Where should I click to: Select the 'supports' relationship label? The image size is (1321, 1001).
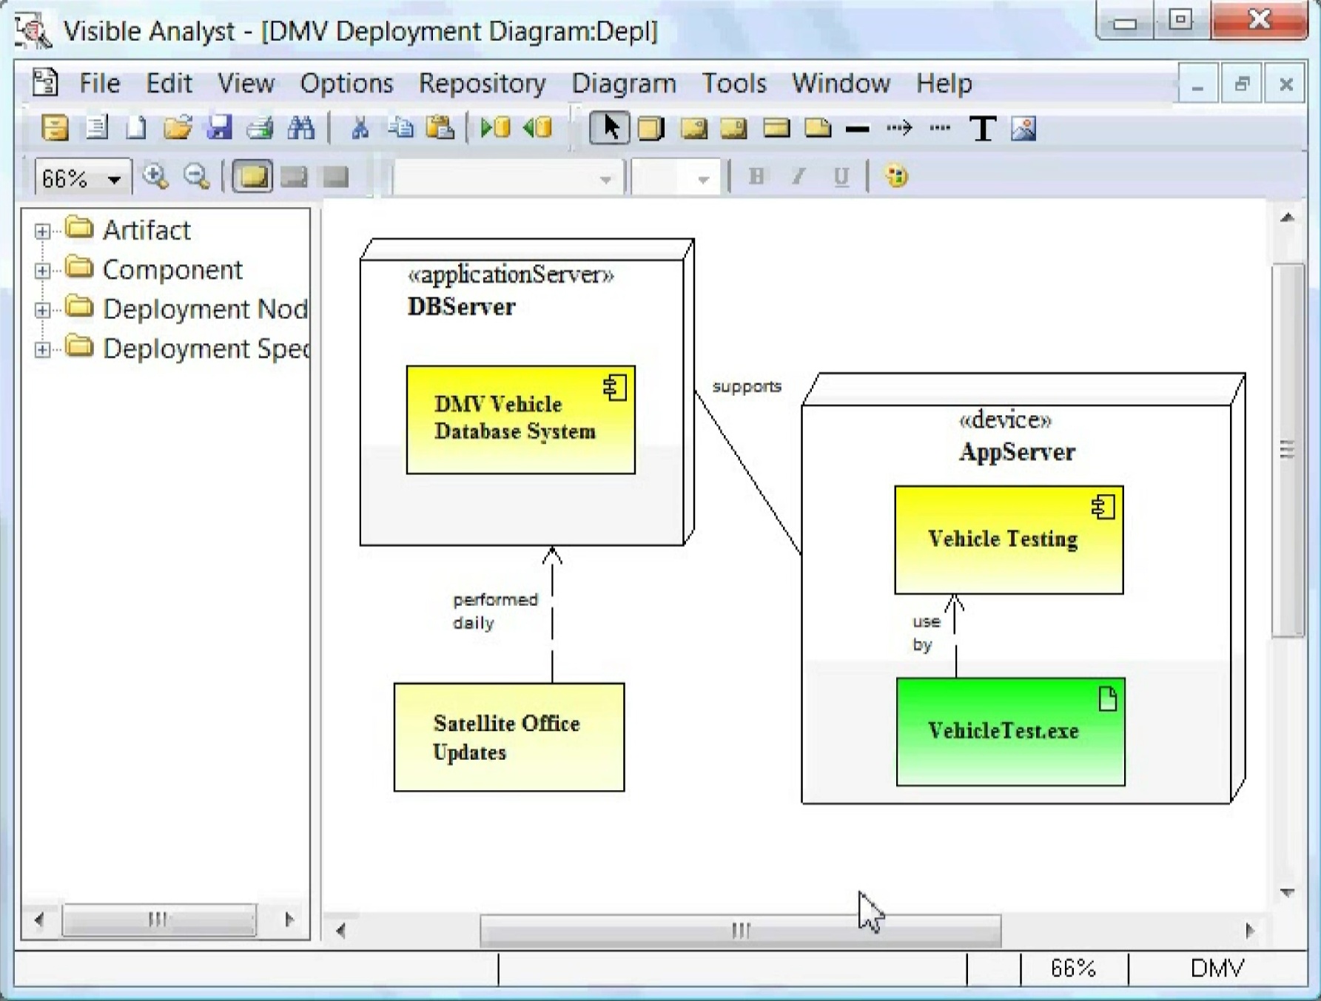747,386
